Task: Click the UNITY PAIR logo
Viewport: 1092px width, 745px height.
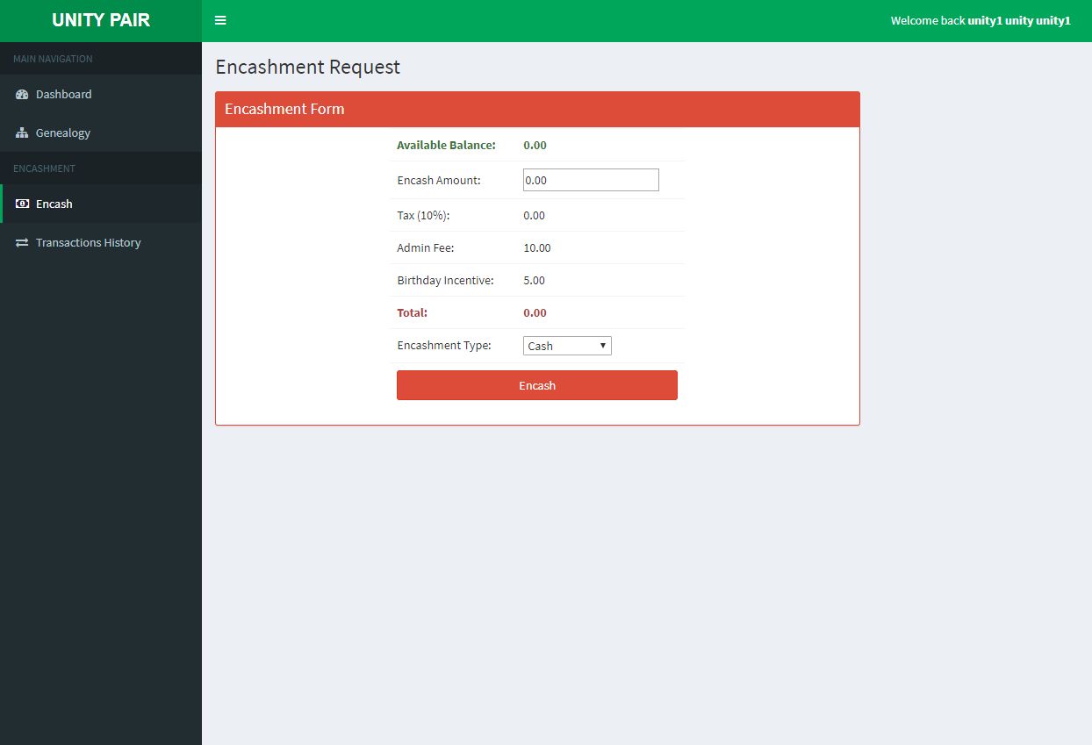Action: pyautogui.click(x=101, y=20)
